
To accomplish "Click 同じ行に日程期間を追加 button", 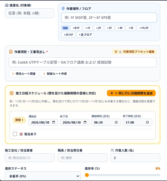I will click(x=131, y=93).
